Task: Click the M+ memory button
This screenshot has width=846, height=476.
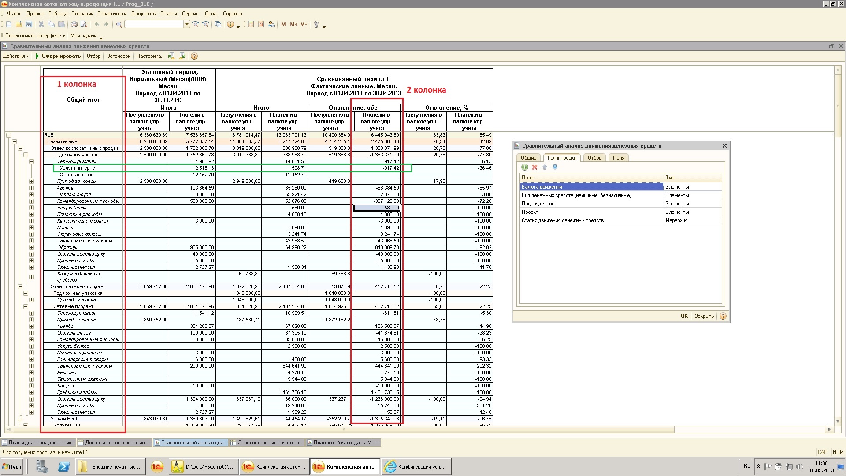Action: (x=293, y=25)
